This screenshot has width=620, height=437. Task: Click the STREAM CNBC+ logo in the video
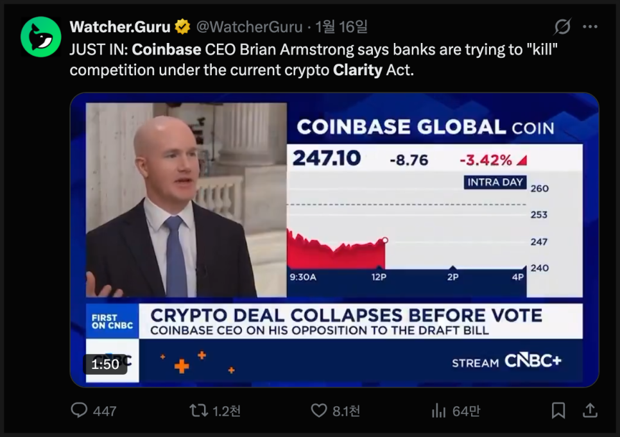[506, 362]
